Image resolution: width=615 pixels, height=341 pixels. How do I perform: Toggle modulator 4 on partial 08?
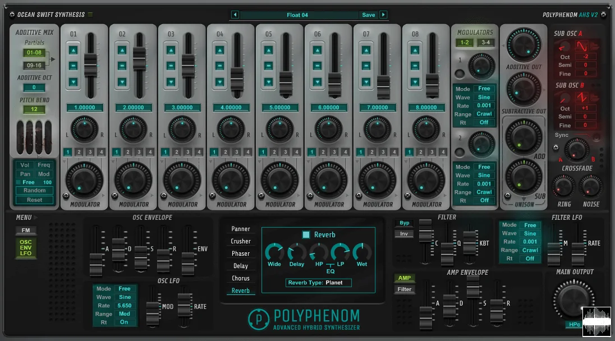443,152
